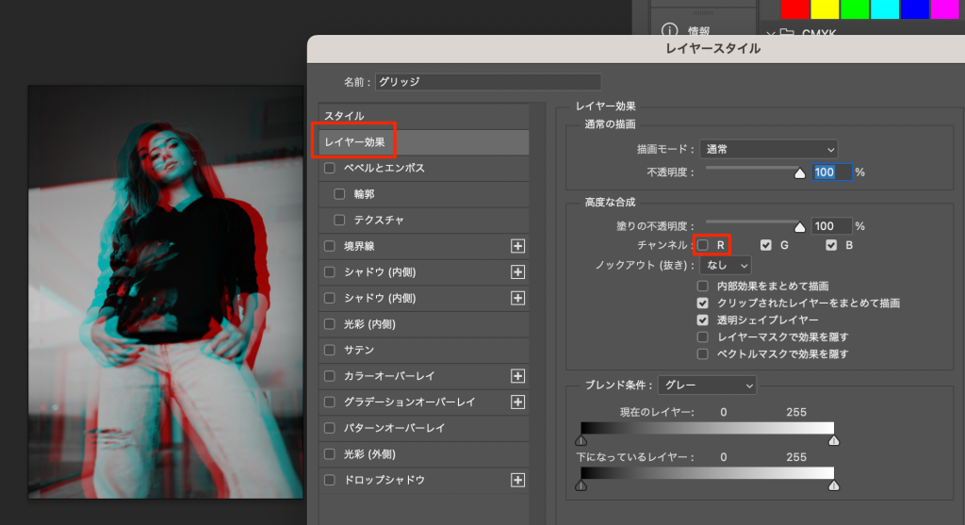
Task: Click the サテン effect row label
Action: (x=360, y=350)
